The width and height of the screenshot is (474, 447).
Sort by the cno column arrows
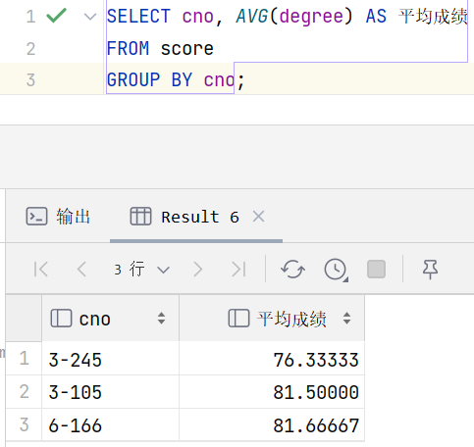161,319
